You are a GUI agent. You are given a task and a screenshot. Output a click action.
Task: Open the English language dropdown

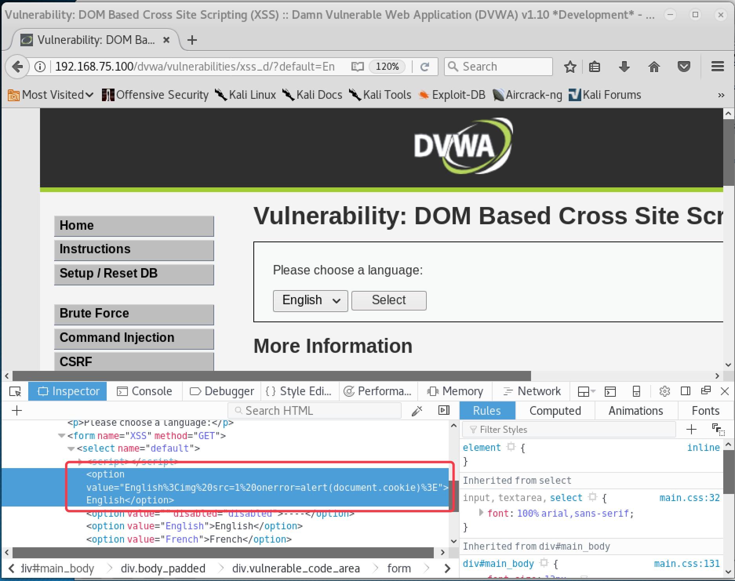(310, 300)
